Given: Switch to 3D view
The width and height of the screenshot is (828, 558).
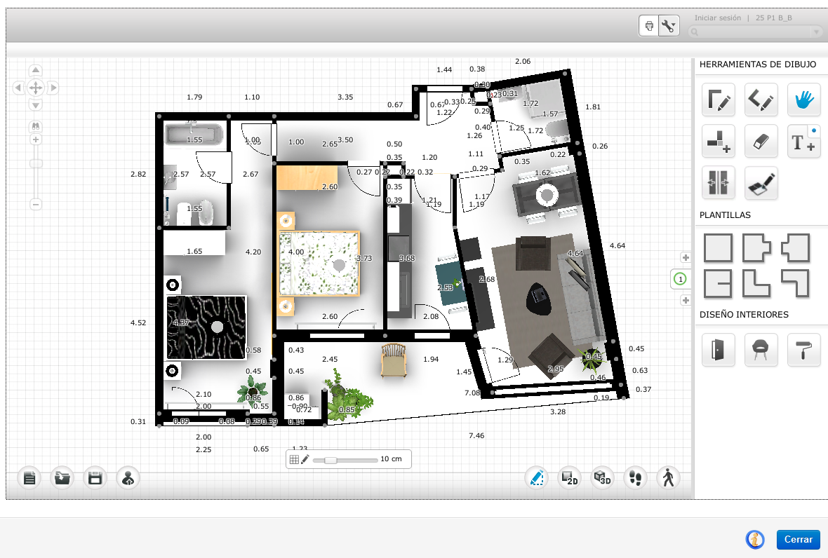Looking at the screenshot, I should click(602, 478).
